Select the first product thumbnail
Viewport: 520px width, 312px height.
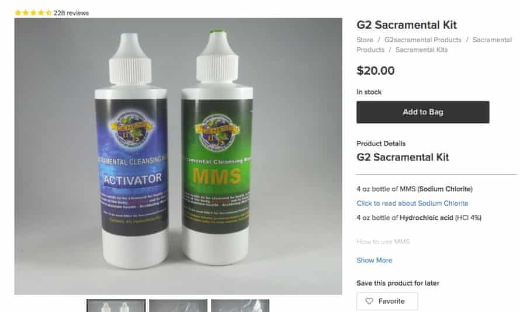[x=116, y=306]
